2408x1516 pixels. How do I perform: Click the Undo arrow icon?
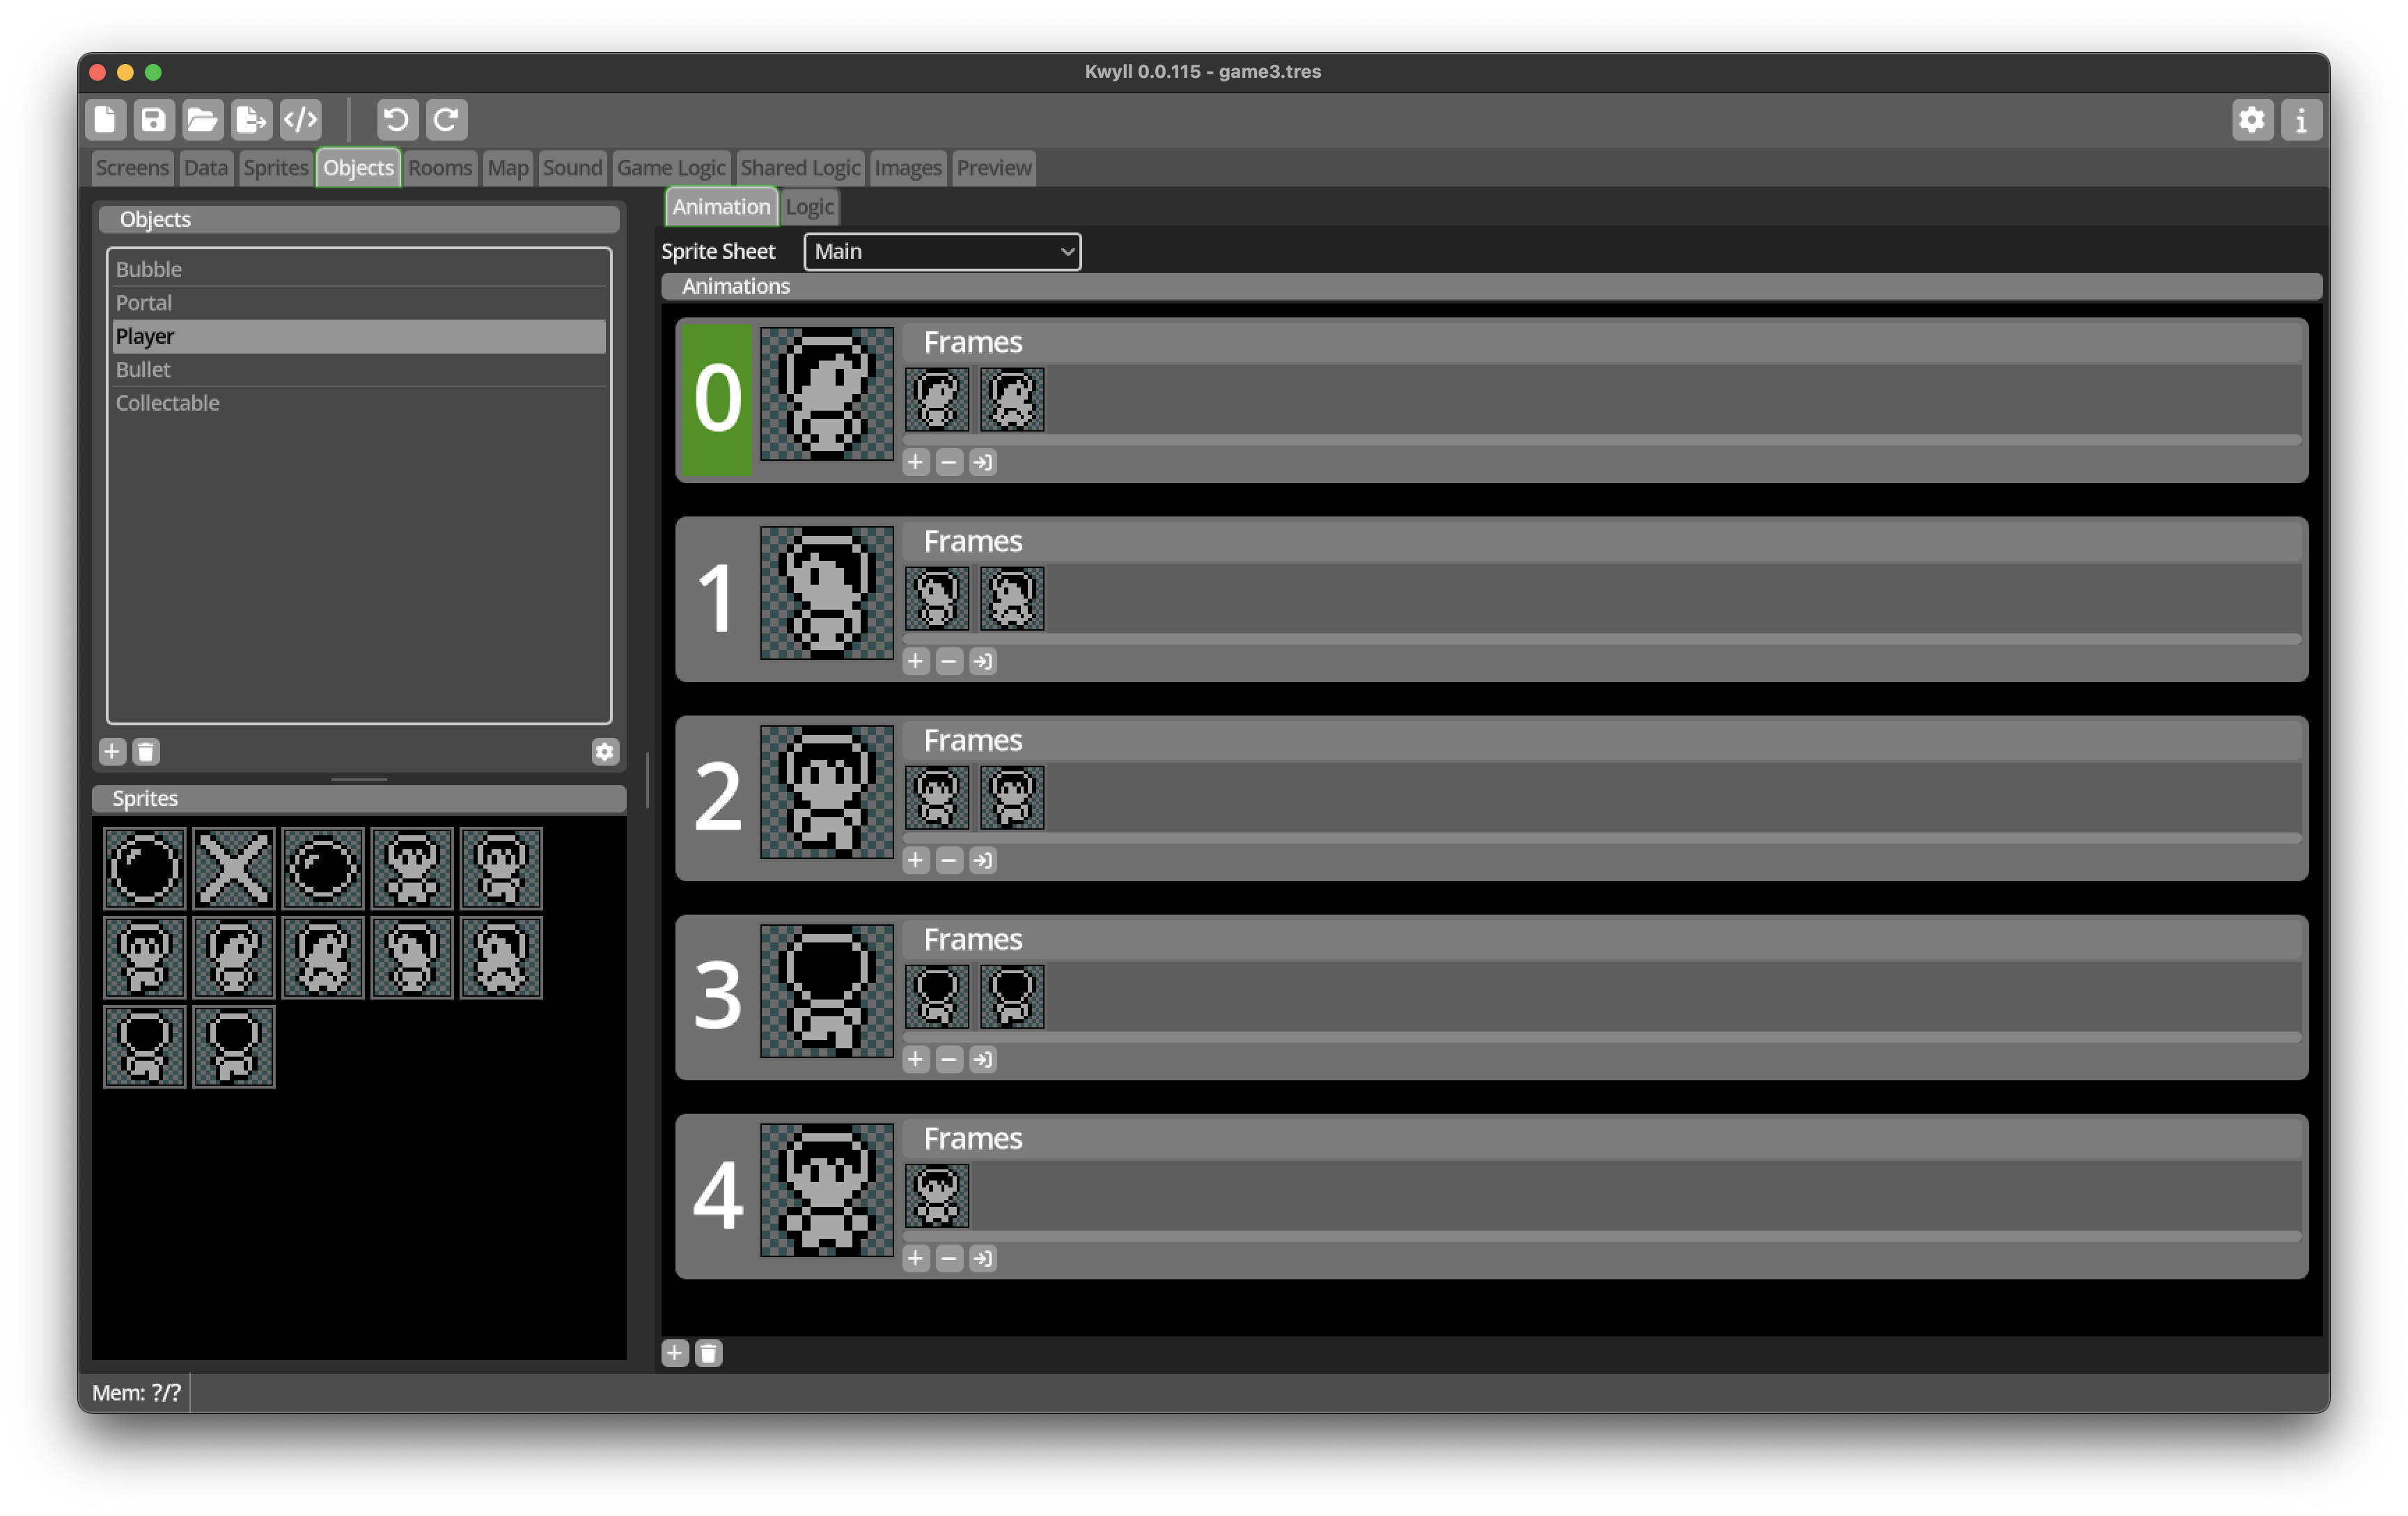coord(397,120)
